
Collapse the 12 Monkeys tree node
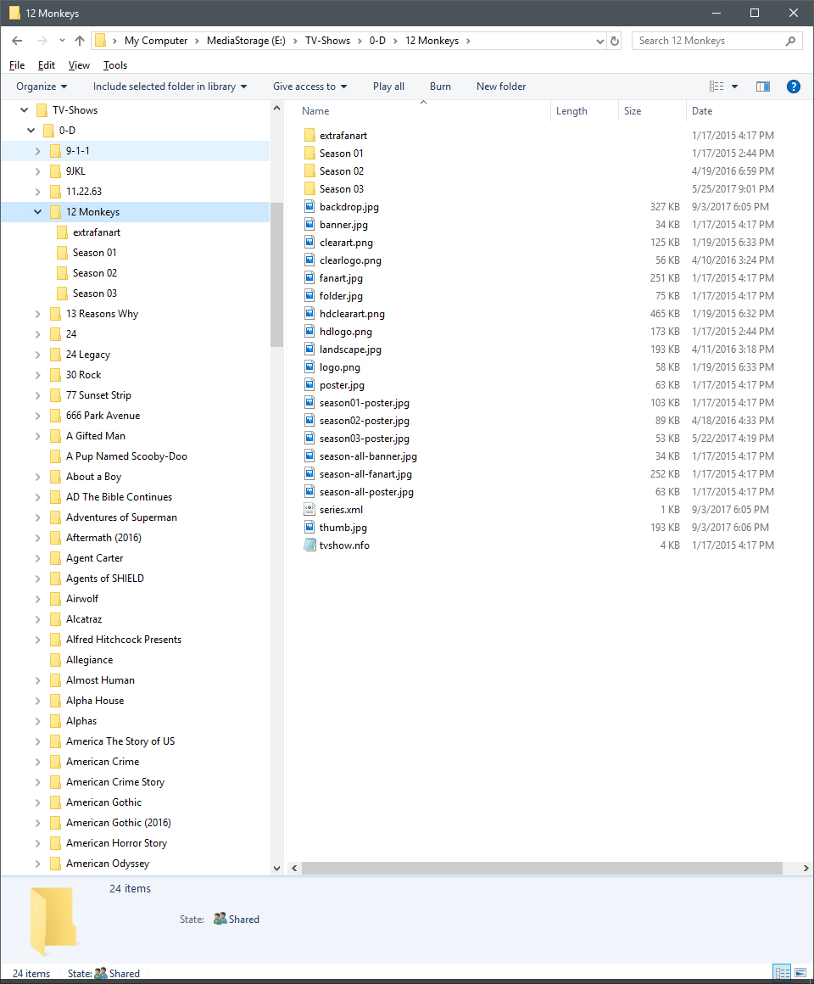tap(37, 212)
